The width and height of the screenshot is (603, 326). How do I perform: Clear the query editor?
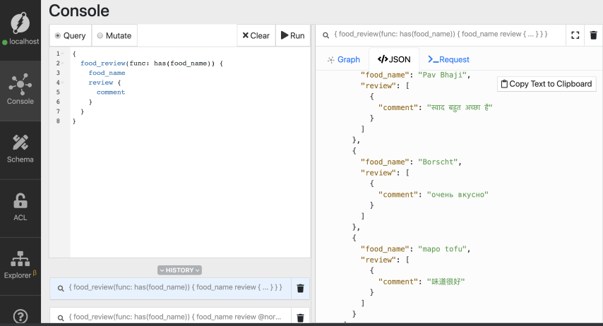255,35
